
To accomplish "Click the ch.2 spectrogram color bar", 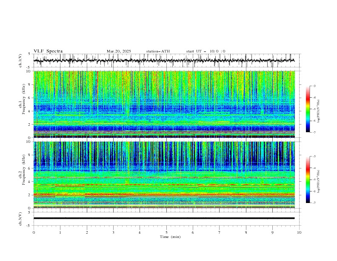I will pyautogui.click(x=308, y=180).
